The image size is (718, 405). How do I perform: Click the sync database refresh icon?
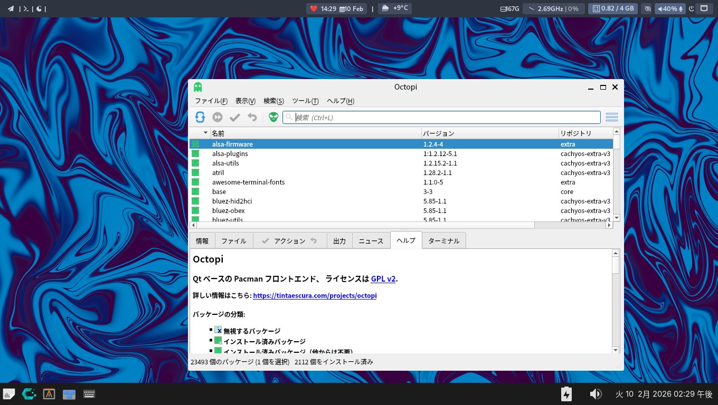tap(200, 117)
